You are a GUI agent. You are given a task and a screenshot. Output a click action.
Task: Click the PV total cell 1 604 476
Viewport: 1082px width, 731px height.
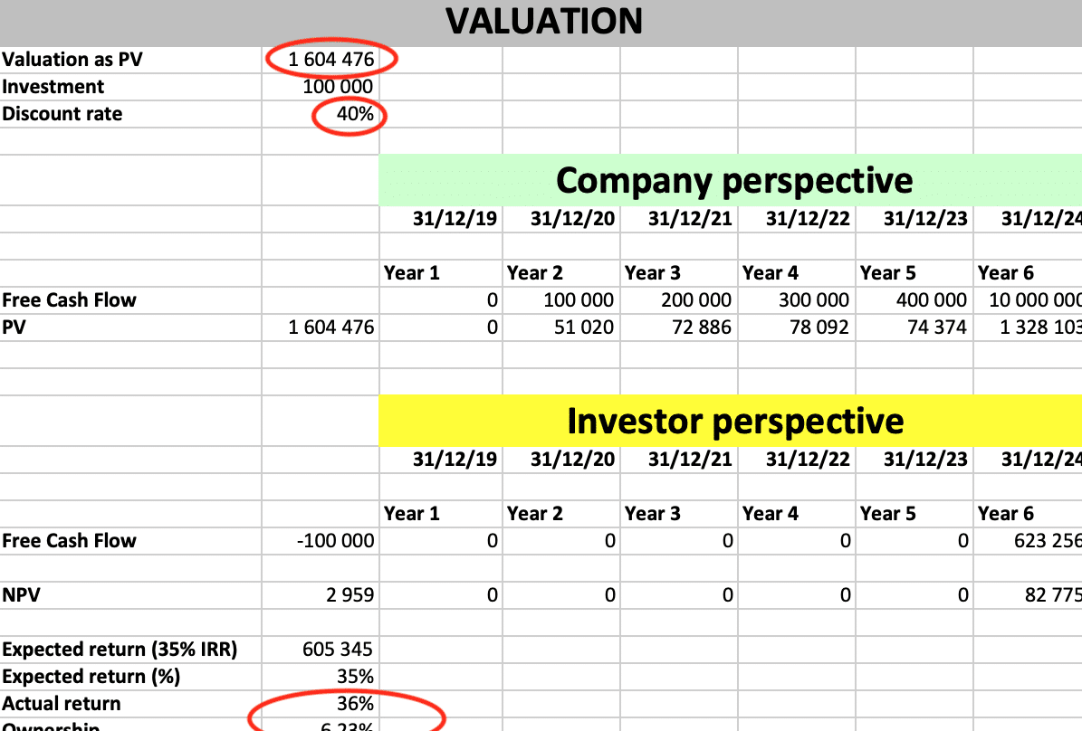coord(321,328)
